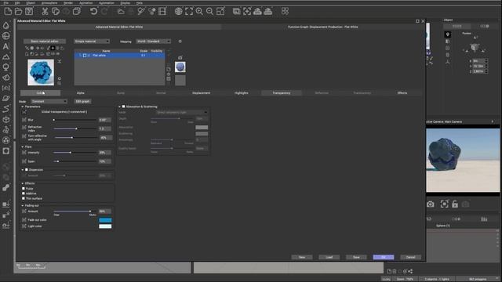Image resolution: width=502 pixels, height=282 pixels.
Task: Click the blue Fade out color swatch
Action: click(x=105, y=220)
